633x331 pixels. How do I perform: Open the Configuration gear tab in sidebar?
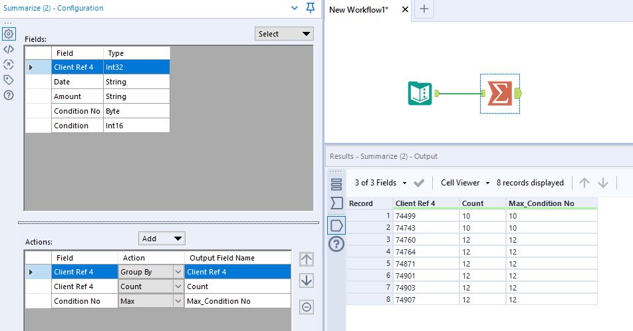(9, 34)
